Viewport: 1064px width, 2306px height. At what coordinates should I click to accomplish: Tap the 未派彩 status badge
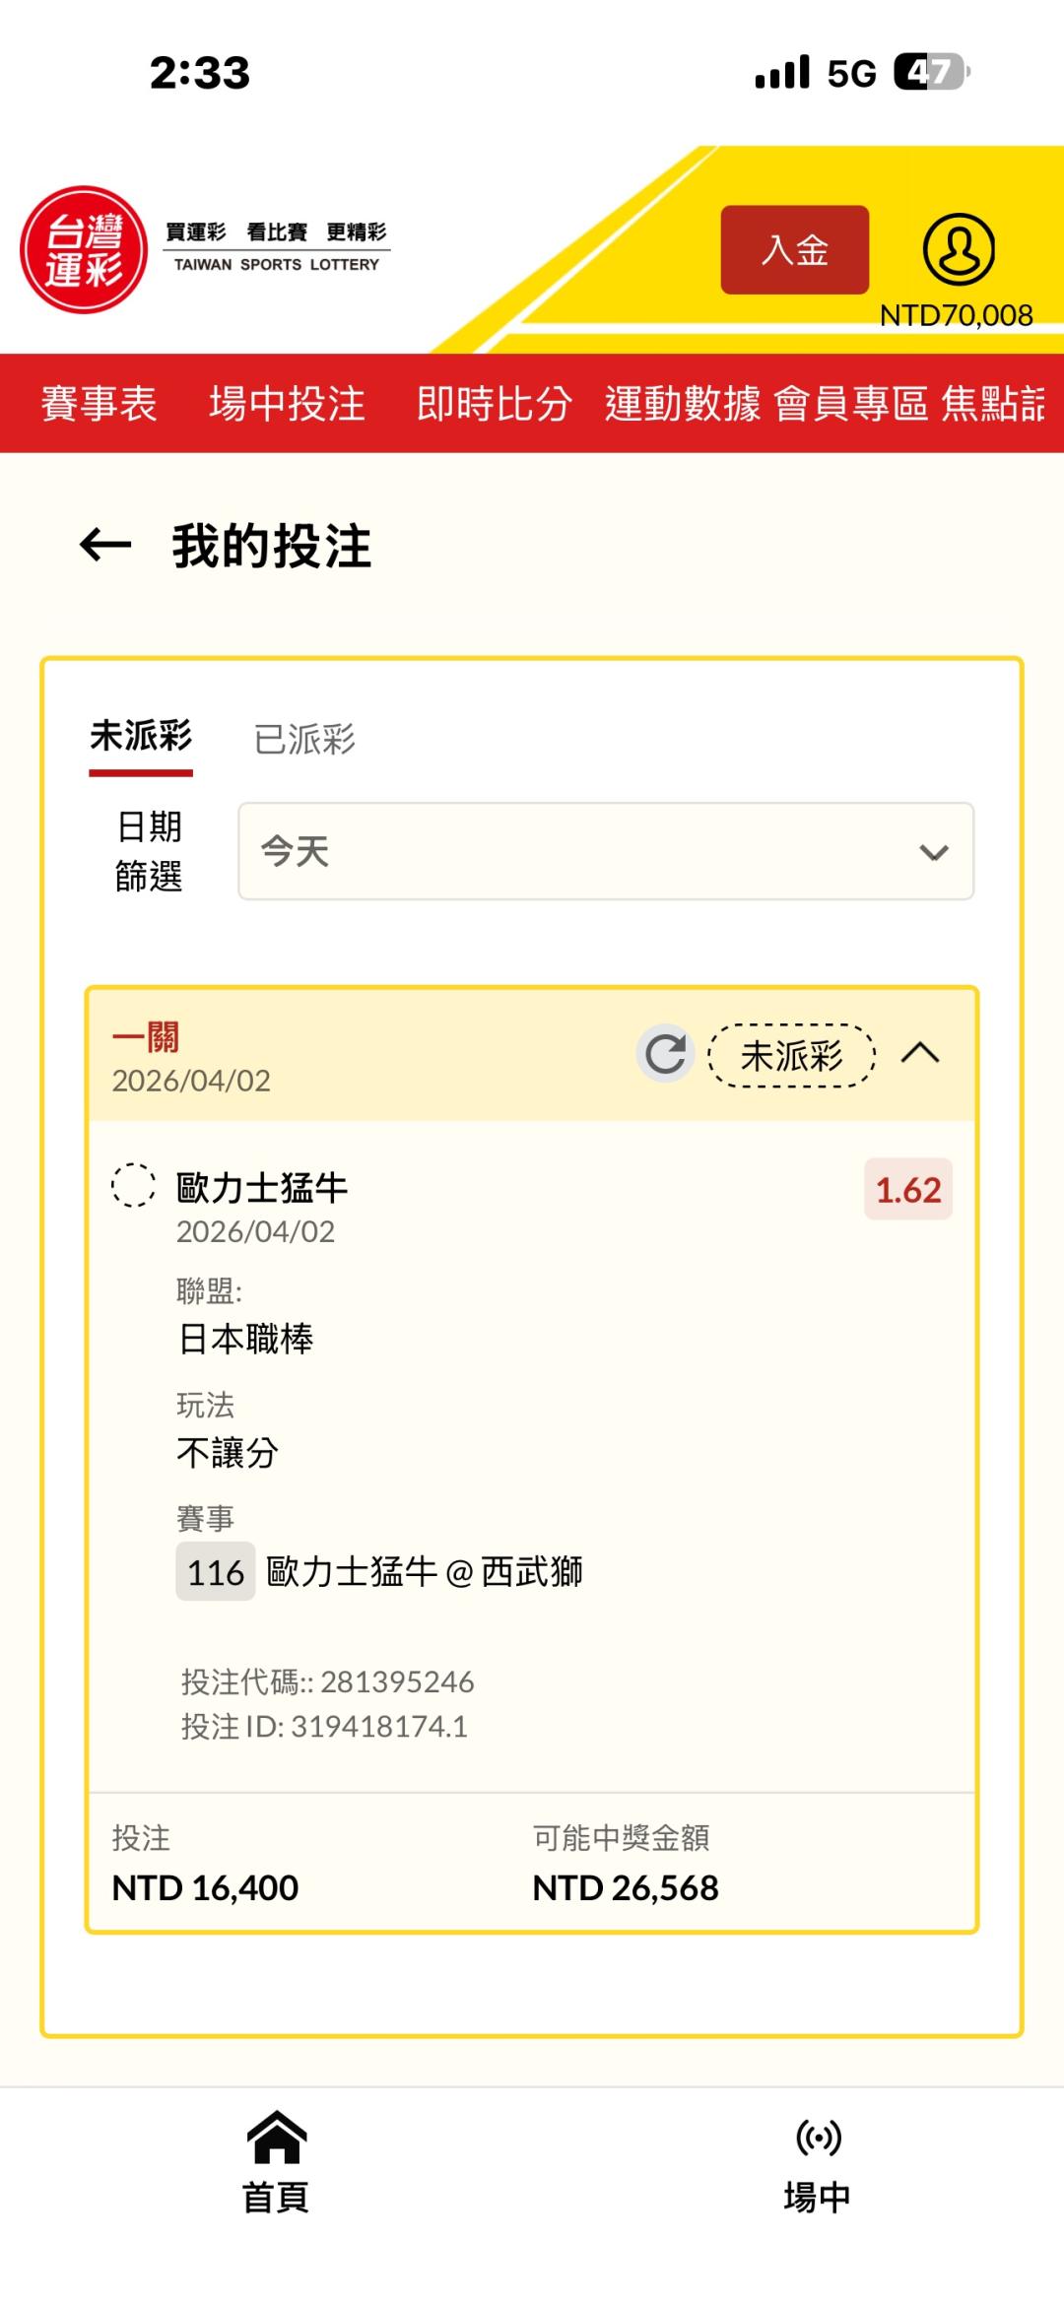coord(792,1055)
